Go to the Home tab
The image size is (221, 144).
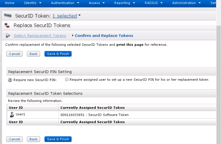tap(9, 3)
